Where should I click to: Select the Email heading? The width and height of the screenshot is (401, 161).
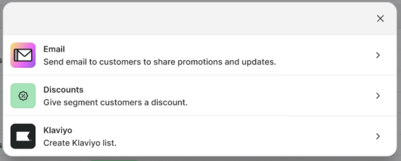coord(54,49)
